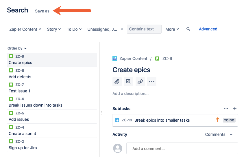Click the create subtask checklist icon
This screenshot has height=157, width=246.
point(128,82)
